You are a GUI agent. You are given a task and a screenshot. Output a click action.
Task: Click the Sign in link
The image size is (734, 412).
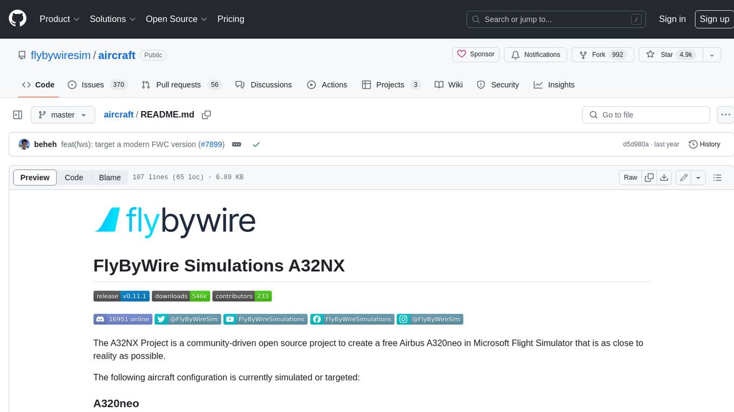(x=672, y=19)
